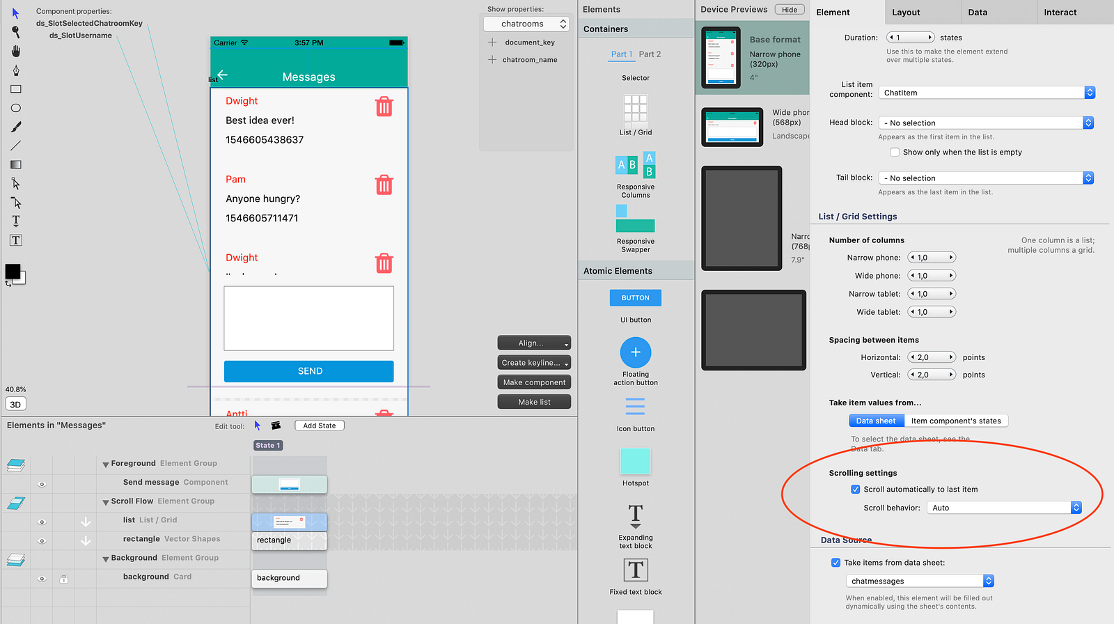Screen dimensions: 1114x624
Task: Click the Add State button
Action: point(320,426)
